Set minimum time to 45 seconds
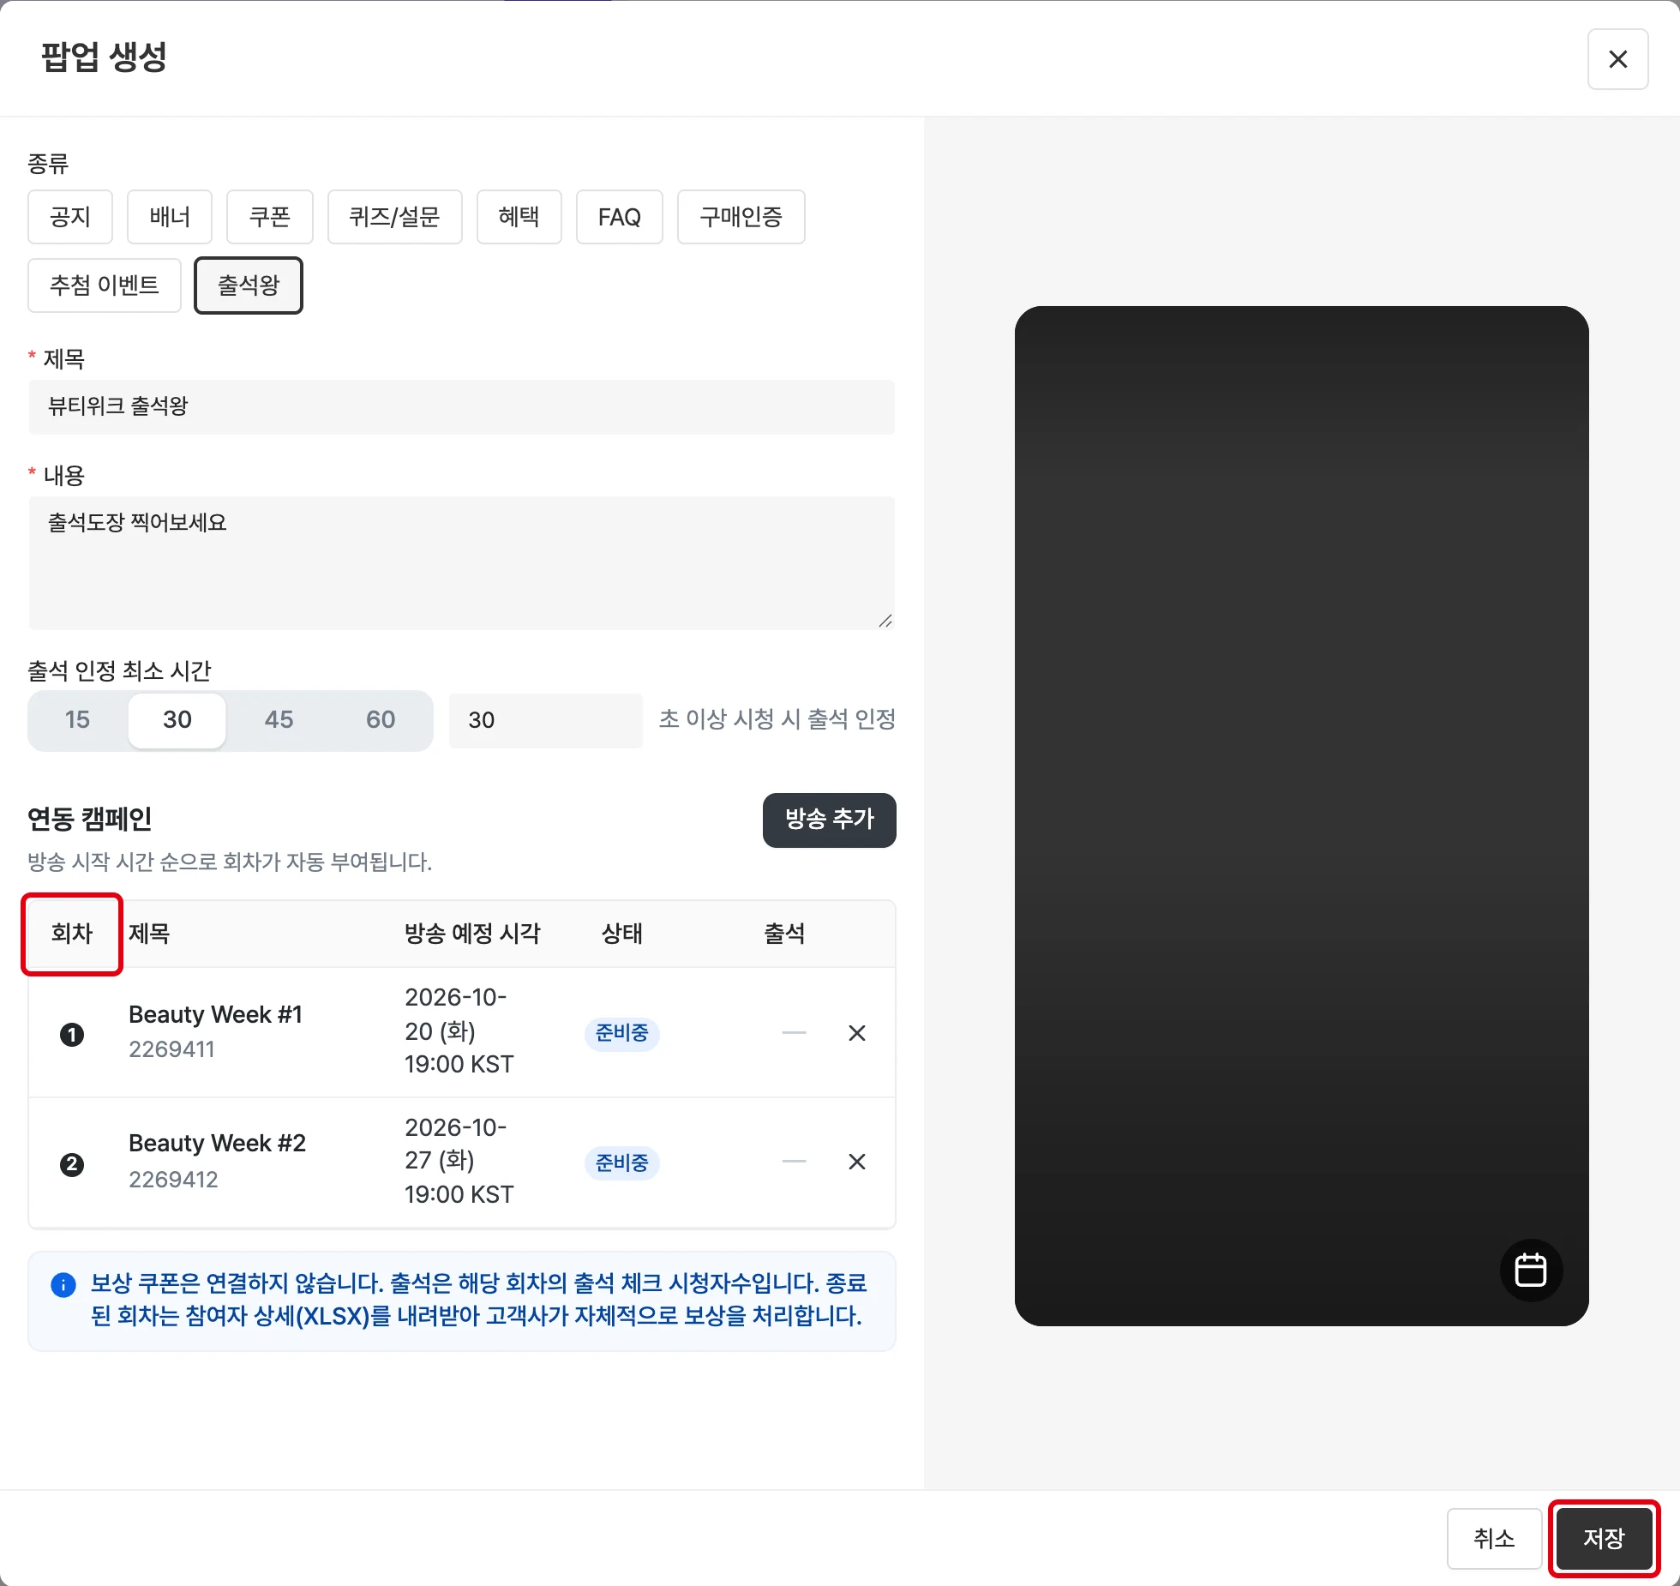The image size is (1680, 1586). 279,720
